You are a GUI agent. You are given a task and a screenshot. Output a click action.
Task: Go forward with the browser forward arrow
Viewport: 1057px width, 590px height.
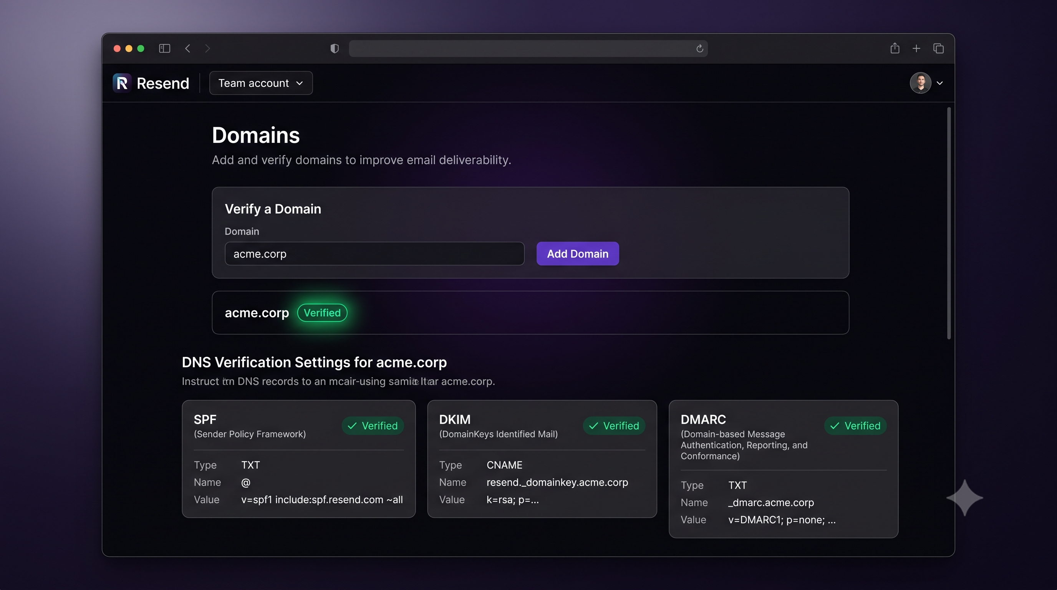[207, 48]
